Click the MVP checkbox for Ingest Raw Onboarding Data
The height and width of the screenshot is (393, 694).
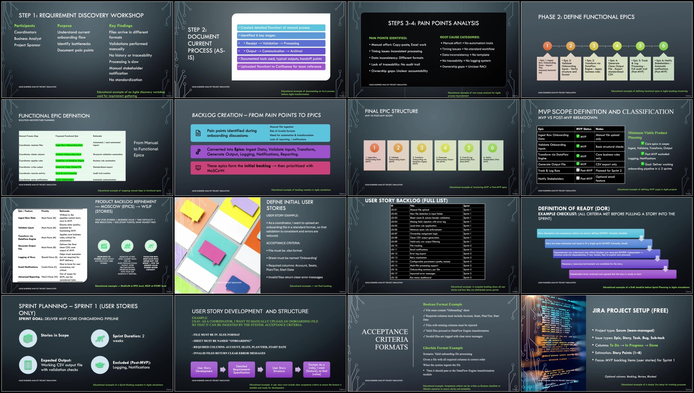(x=578, y=137)
